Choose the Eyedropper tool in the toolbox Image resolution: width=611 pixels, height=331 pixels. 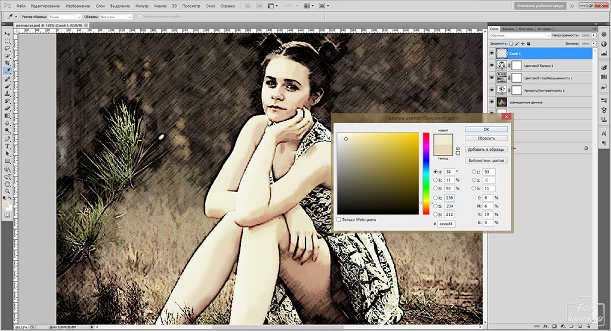7,70
